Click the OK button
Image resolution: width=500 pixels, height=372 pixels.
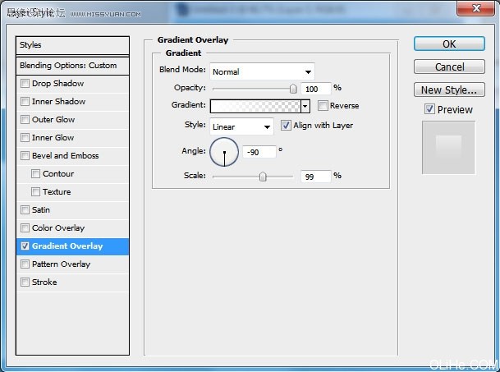click(449, 44)
